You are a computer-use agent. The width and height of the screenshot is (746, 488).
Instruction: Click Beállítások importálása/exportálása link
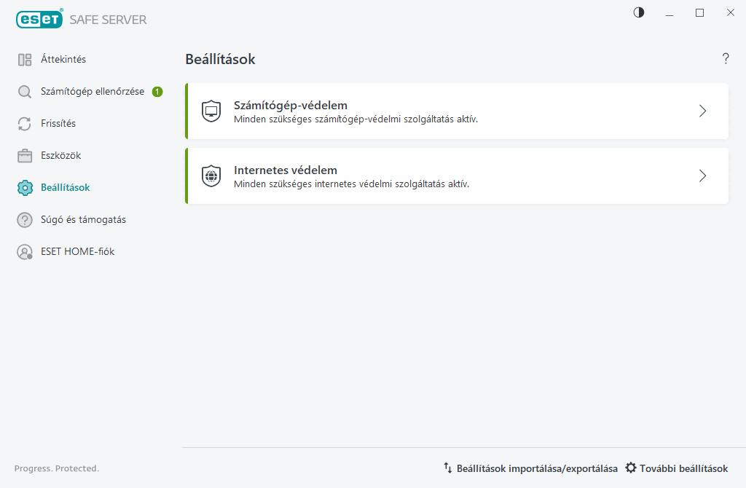[537, 468]
